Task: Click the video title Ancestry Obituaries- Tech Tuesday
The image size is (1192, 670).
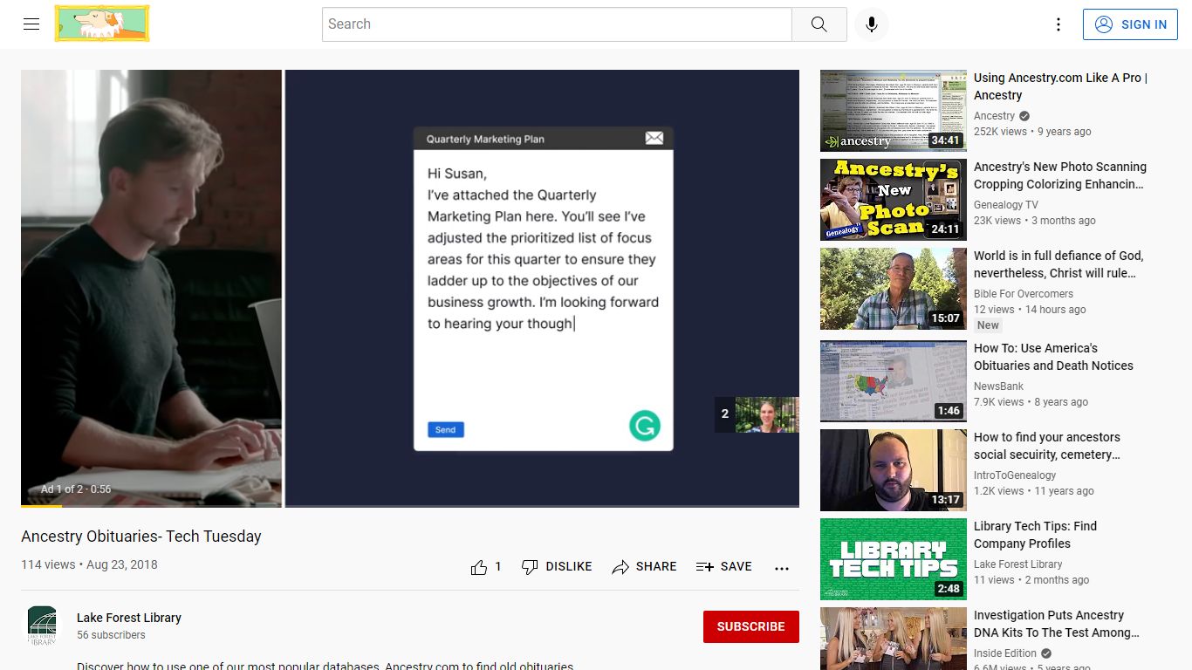Action: click(x=141, y=537)
